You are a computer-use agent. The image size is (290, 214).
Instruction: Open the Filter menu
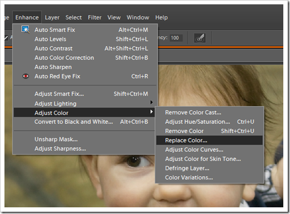[x=94, y=17]
